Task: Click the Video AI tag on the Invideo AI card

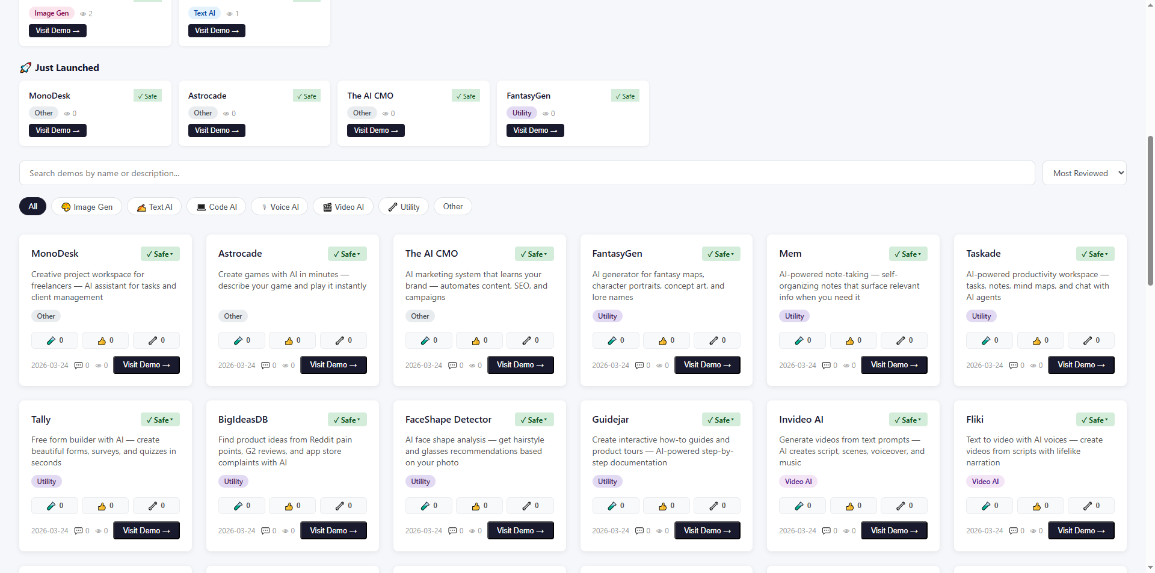Action: 798,482
